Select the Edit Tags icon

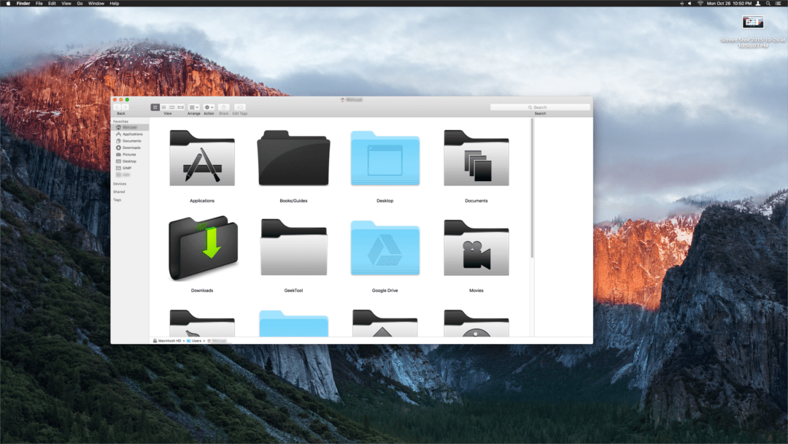tap(240, 107)
